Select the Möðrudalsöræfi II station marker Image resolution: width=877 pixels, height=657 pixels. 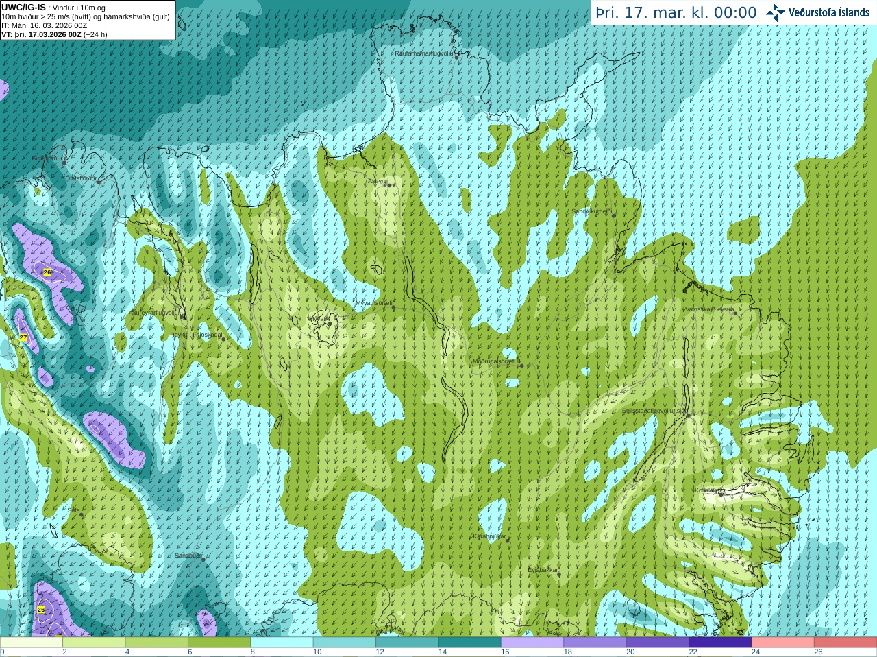[521, 366]
